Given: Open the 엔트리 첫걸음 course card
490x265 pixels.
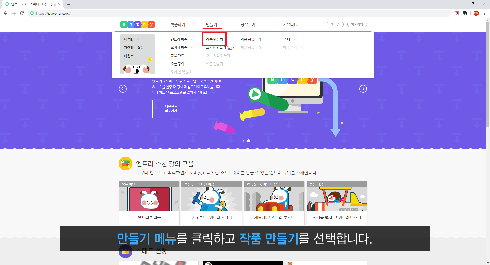Looking at the screenshot, I should [149, 203].
